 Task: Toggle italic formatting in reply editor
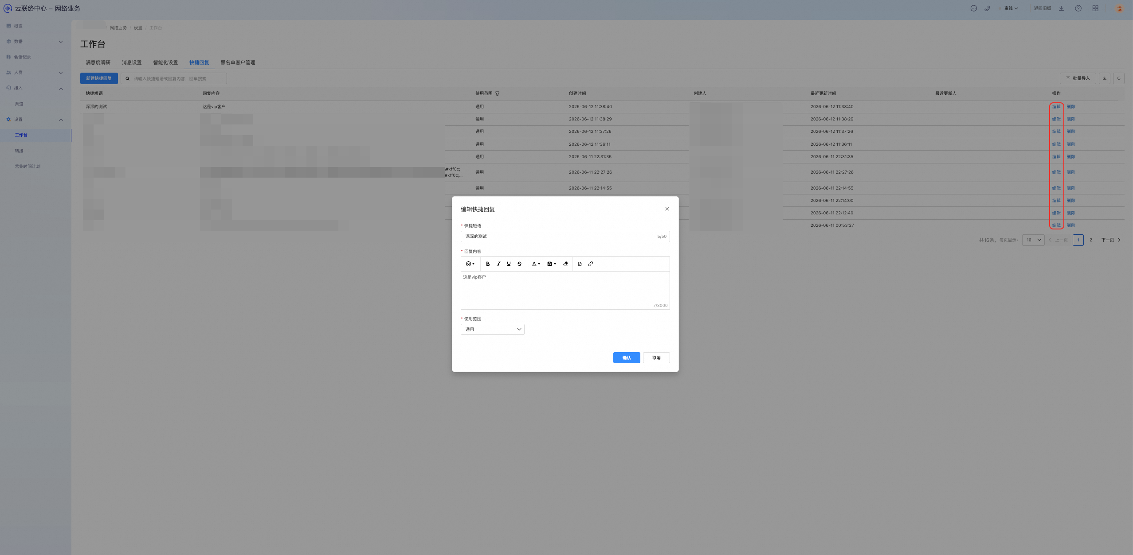498,264
